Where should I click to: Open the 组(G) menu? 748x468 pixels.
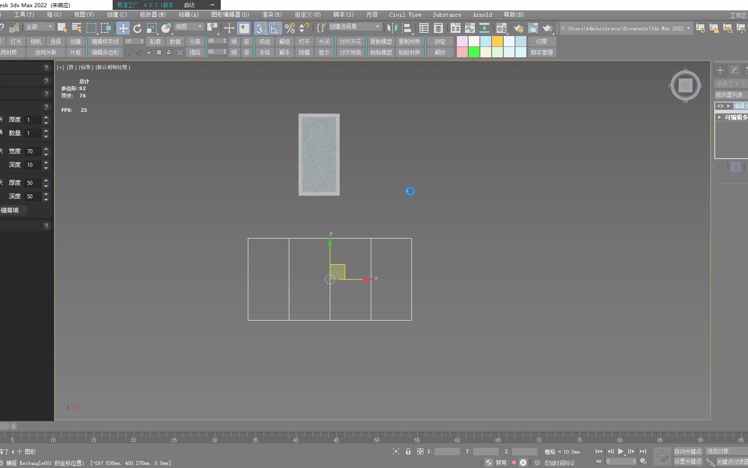[54, 15]
